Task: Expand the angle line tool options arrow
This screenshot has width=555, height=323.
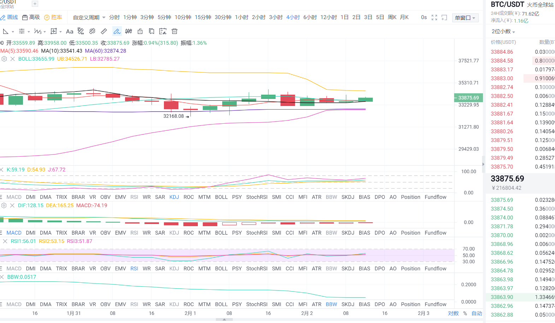Action: pyautogui.click(x=13, y=32)
